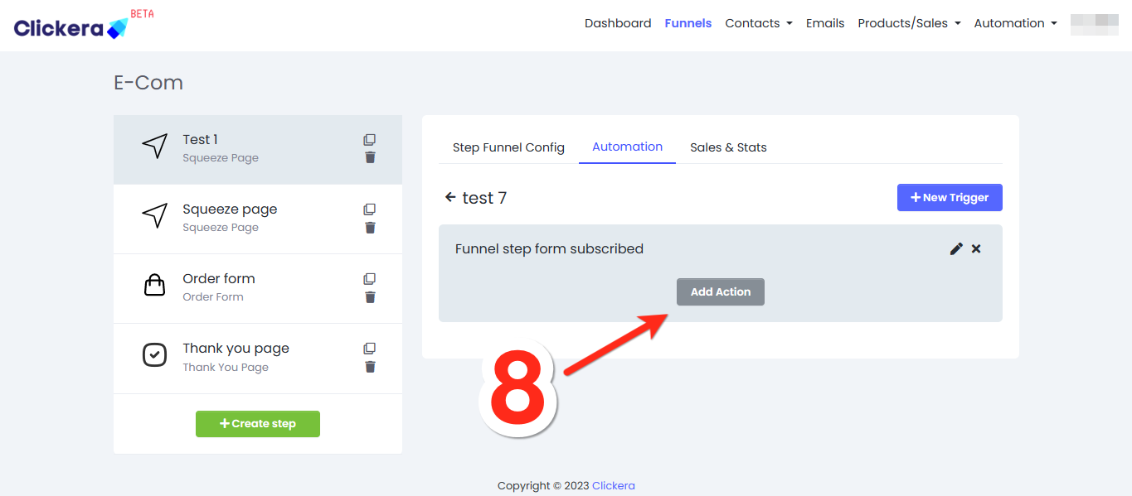This screenshot has width=1132, height=496.
Task: Duplicate the Test 1 step
Action: click(370, 140)
